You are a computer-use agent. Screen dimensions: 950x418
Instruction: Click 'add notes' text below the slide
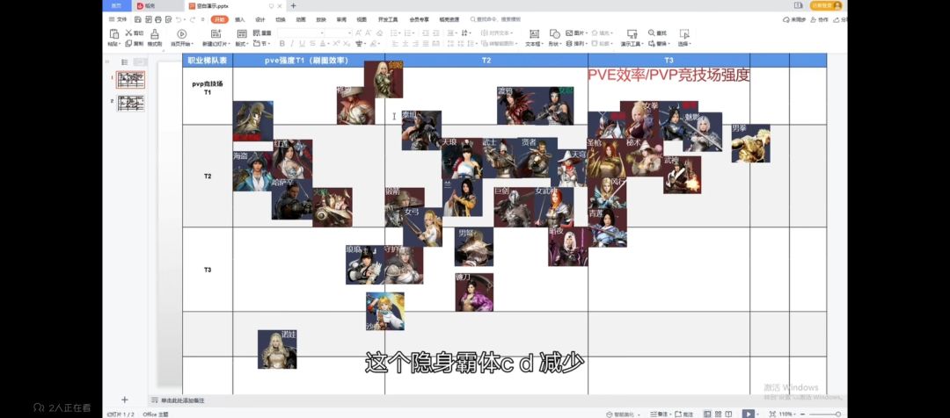(182, 400)
